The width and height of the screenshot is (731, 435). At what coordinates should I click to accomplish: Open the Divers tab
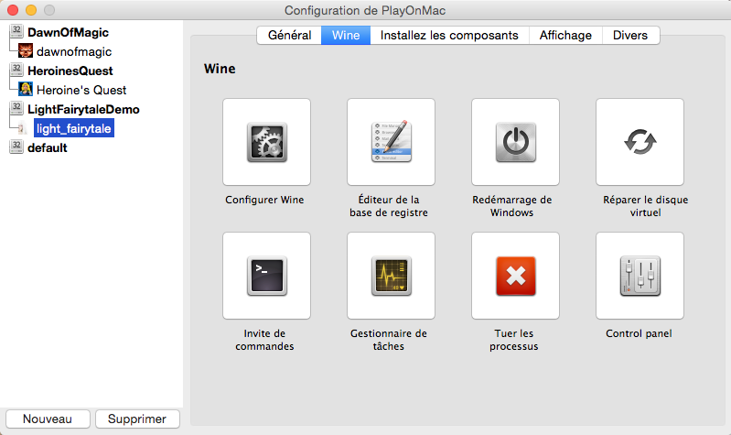tap(630, 36)
